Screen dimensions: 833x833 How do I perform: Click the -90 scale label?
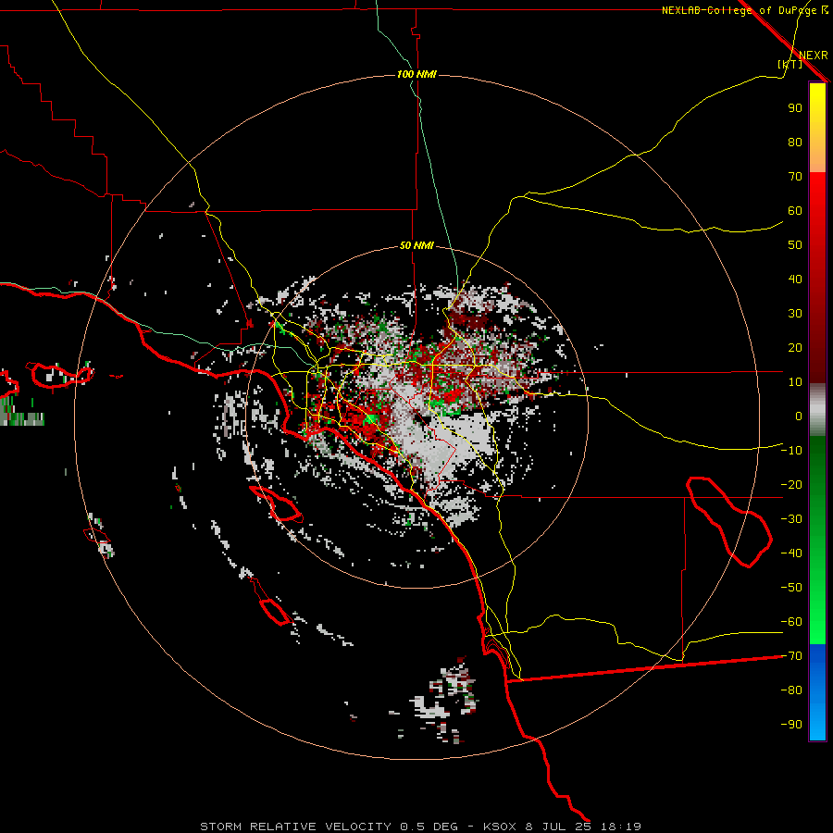click(x=791, y=724)
